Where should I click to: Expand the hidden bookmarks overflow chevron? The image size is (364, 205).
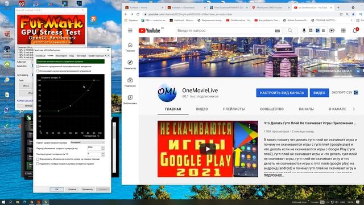352,20
